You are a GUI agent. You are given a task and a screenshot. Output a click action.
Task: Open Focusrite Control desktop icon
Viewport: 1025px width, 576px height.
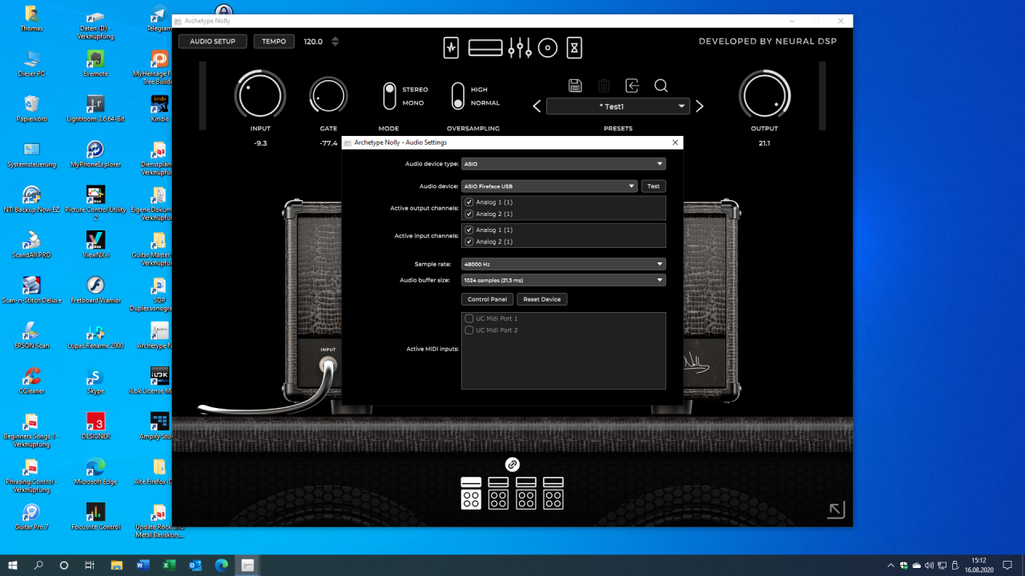pos(95,516)
